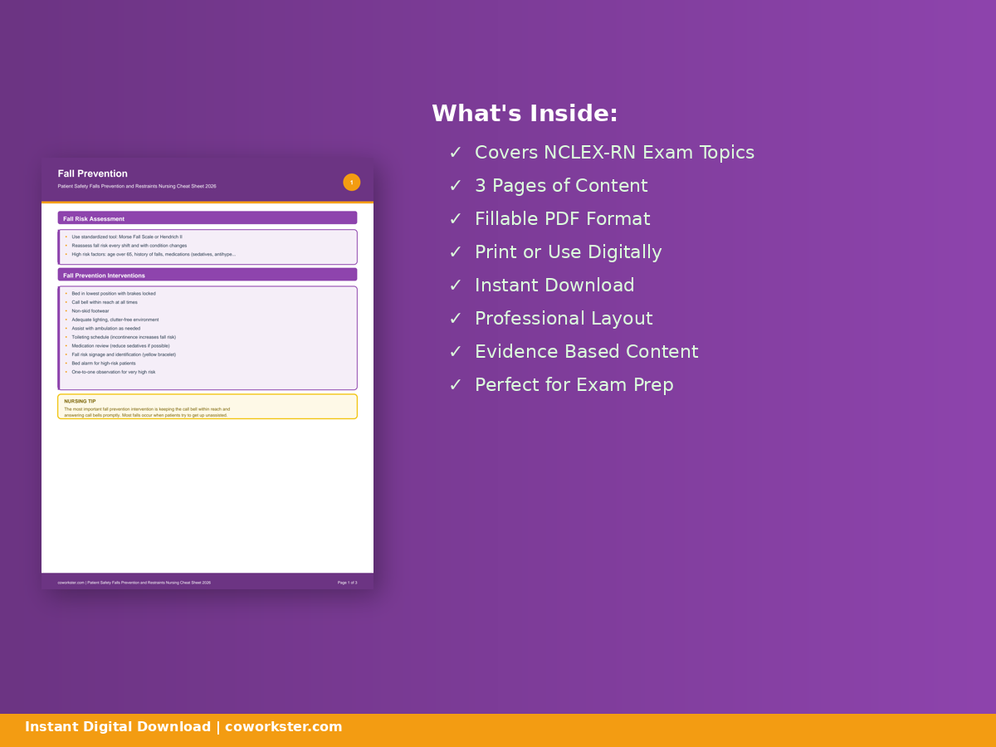The image size is (996, 747).
Task: Click the Page 1 of 3 footer label
Action: (x=347, y=583)
